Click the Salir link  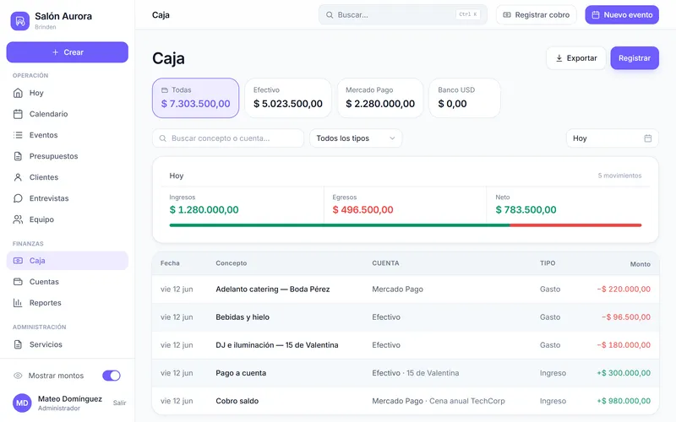pos(119,403)
